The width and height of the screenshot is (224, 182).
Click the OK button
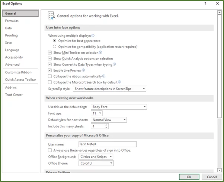tap(189, 177)
